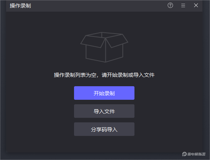Click the open cardboard box graphic
Image resolution: width=210 pixels, height=160 pixels.
click(104, 47)
